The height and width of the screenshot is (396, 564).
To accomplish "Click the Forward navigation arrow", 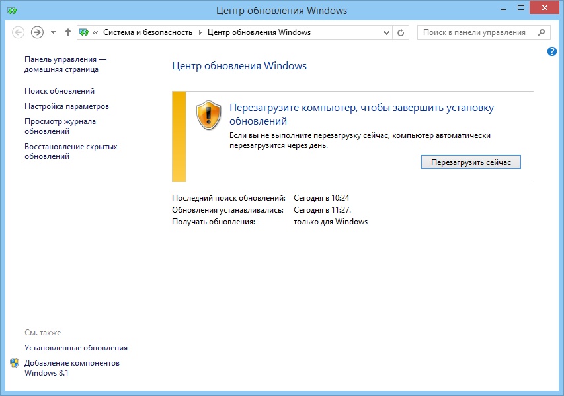I will 37,32.
